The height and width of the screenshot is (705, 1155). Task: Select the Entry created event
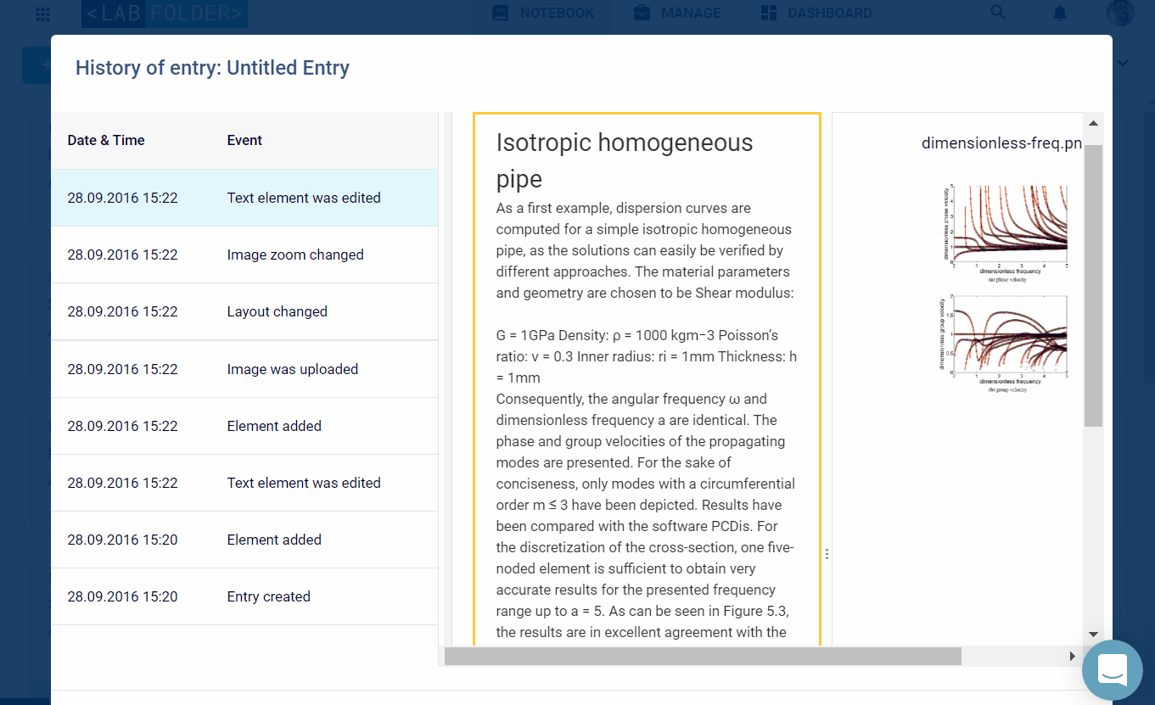(x=244, y=596)
